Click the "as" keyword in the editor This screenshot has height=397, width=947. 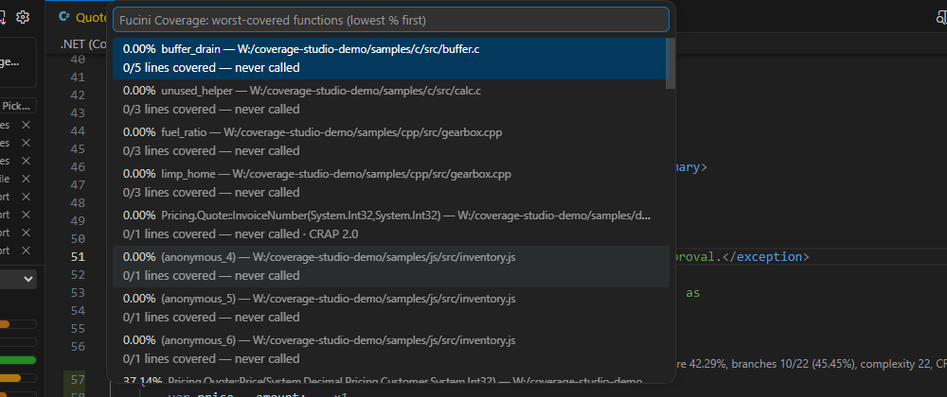coord(693,293)
